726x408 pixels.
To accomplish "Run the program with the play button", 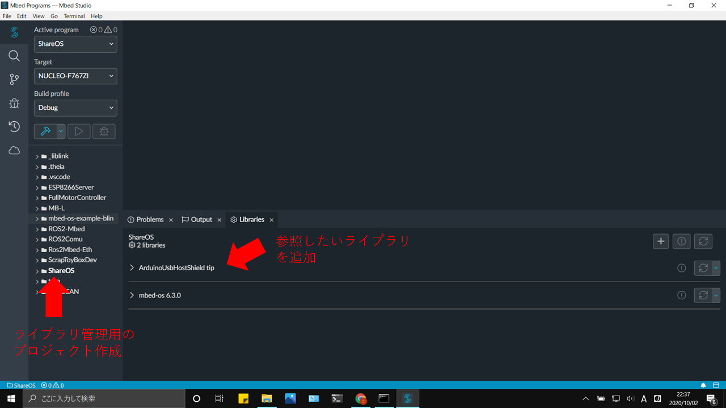I will point(79,131).
